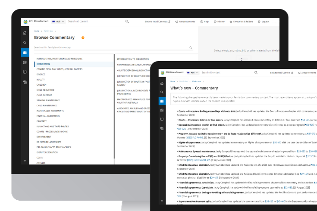This screenshot has width=317, height=211.
Task: Click the Help icon in the desktop header
Action: pyautogui.click(x=204, y=21)
